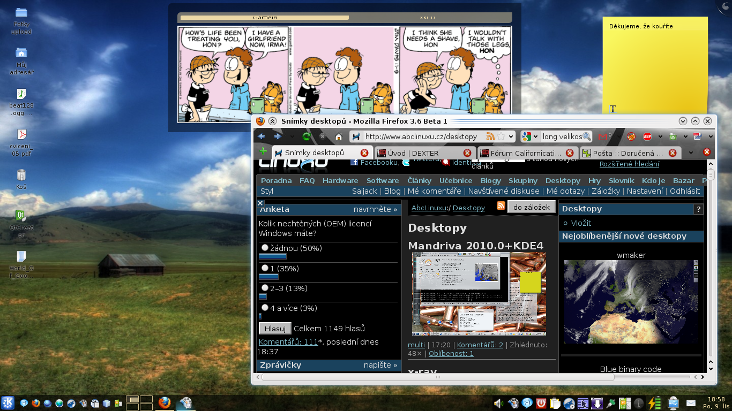Bookmark page with the star icon

[500, 136]
